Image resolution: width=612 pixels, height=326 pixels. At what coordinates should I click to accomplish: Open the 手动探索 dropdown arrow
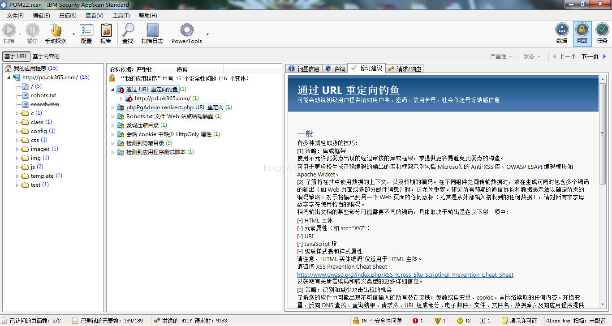(73, 34)
